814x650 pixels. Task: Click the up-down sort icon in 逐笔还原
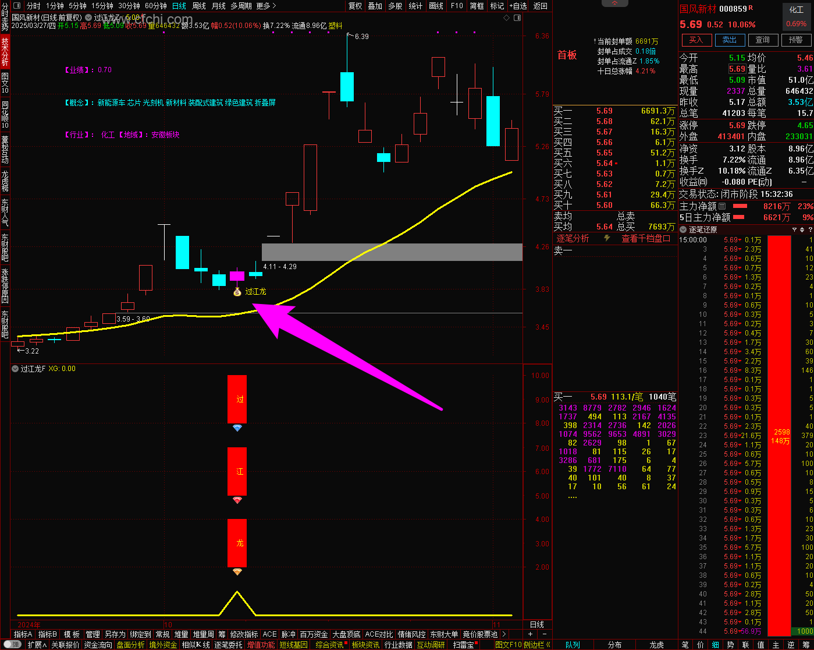(x=802, y=229)
